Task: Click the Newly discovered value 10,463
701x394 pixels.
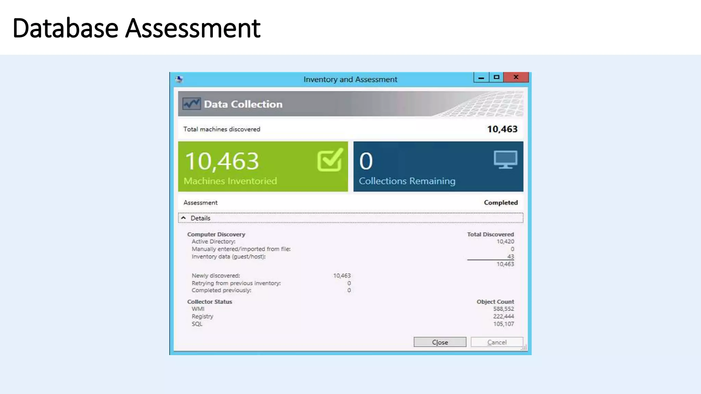Action: 342,276
